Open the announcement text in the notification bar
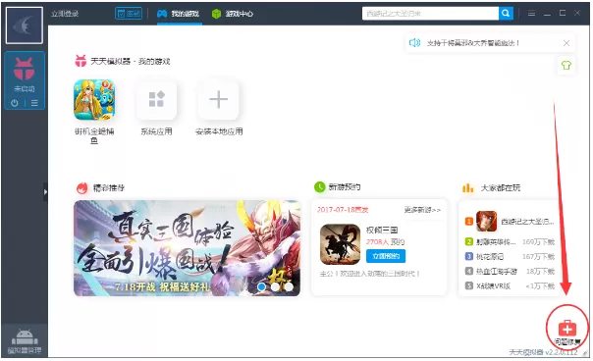This screenshot has height=361, width=593. (473, 43)
